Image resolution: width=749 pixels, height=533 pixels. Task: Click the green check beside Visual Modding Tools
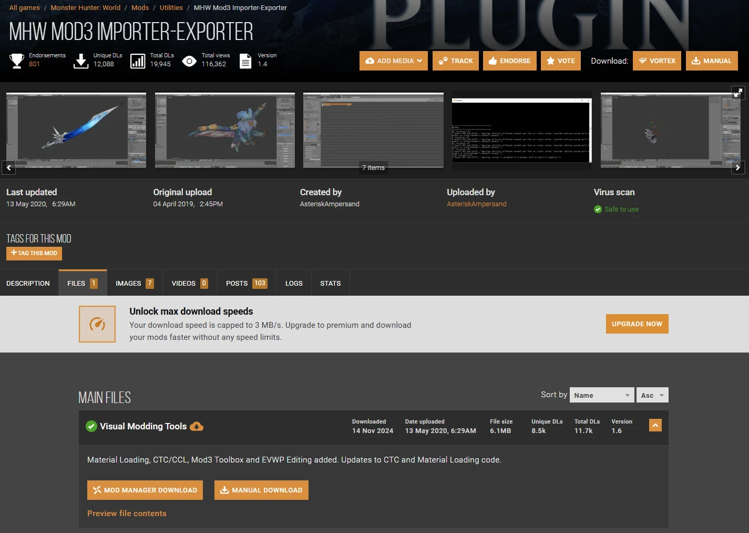(x=91, y=426)
